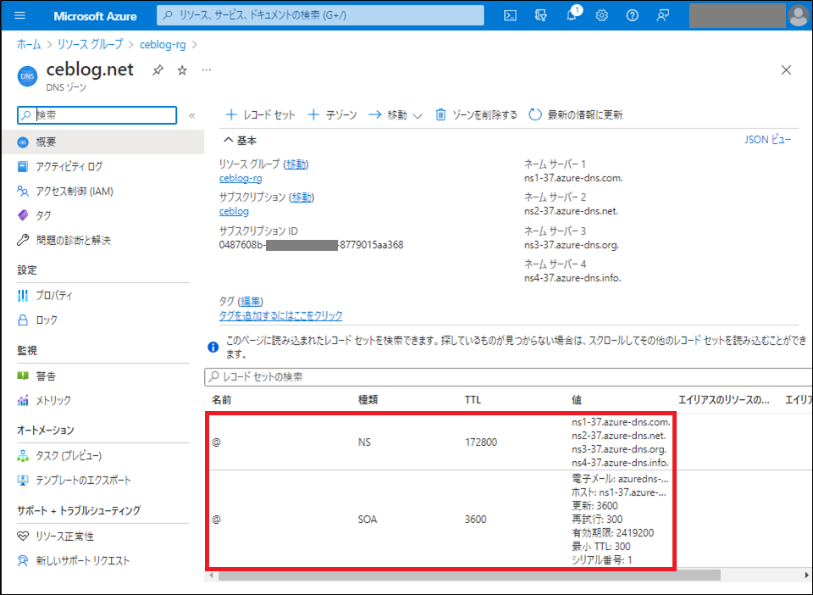
Task: Open the directories and subscriptions filter icon
Action: [x=541, y=15]
